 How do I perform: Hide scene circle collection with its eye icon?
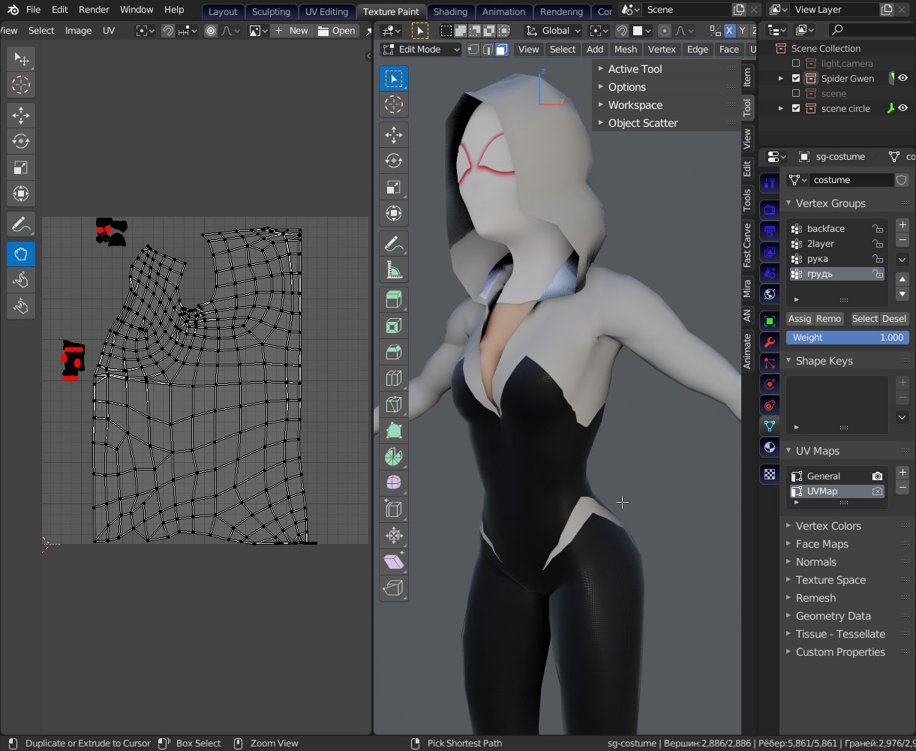pos(903,108)
